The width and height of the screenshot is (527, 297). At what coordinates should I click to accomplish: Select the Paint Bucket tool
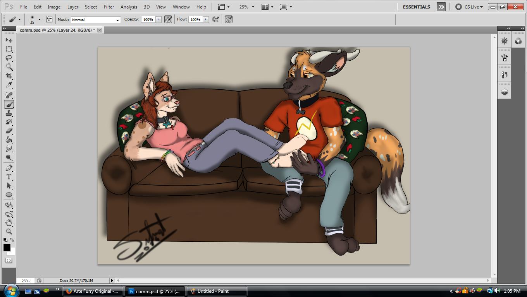tap(9, 140)
